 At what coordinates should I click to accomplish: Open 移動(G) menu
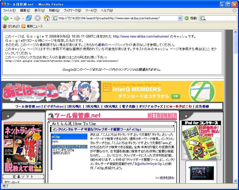(54, 10)
